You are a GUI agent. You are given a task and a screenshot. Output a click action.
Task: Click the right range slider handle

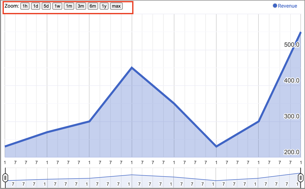[x=301, y=177]
